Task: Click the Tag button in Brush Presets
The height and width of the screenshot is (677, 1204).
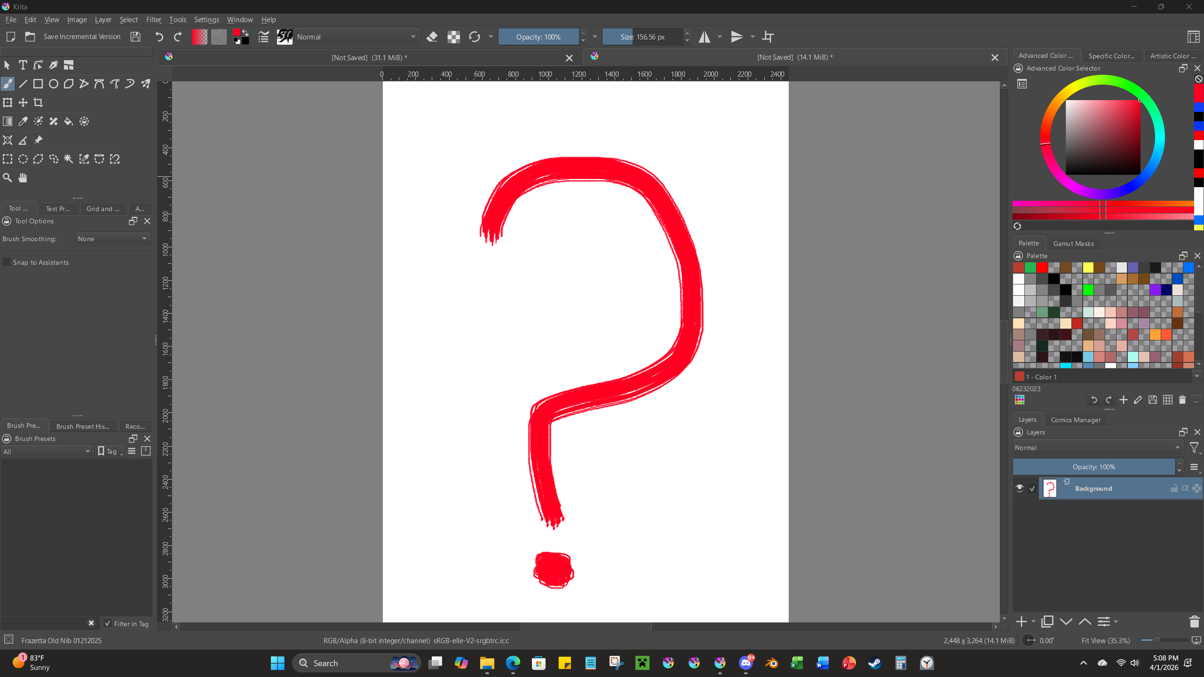Action: click(x=110, y=451)
